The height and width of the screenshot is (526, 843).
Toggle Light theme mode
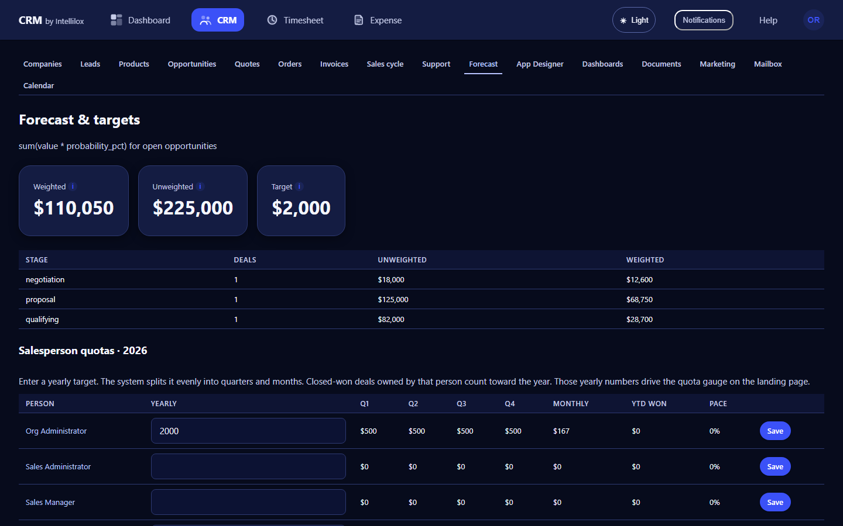tap(634, 20)
